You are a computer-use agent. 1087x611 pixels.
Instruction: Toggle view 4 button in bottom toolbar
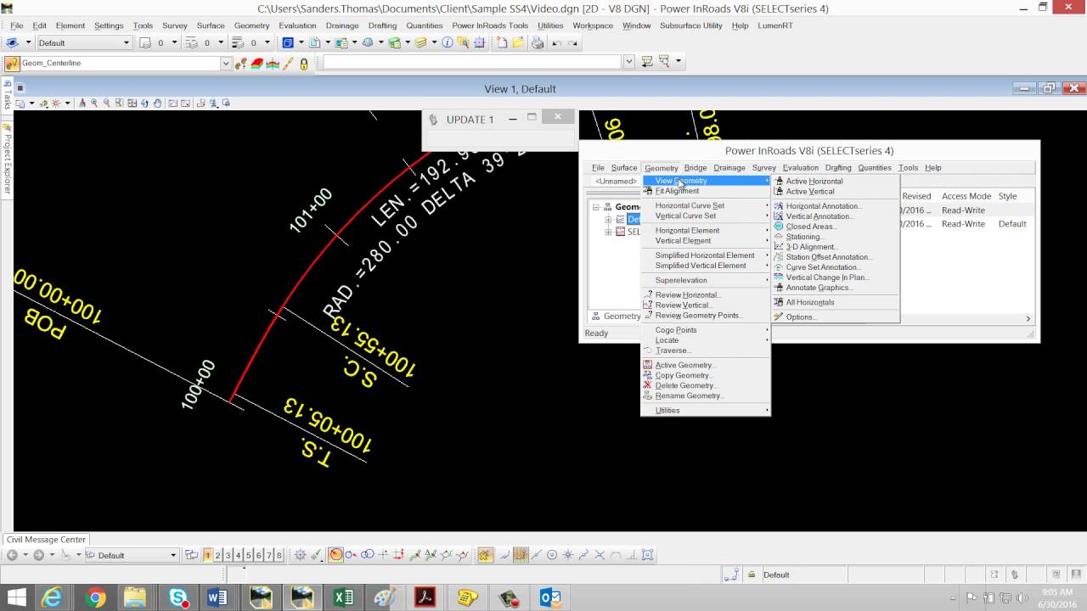point(238,555)
